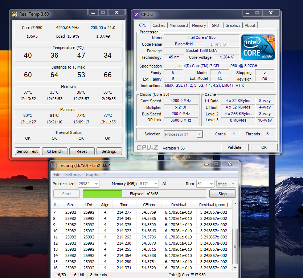303x278 pixels.
Task: Click the Intel Core i7 inside logo
Action: (258, 47)
